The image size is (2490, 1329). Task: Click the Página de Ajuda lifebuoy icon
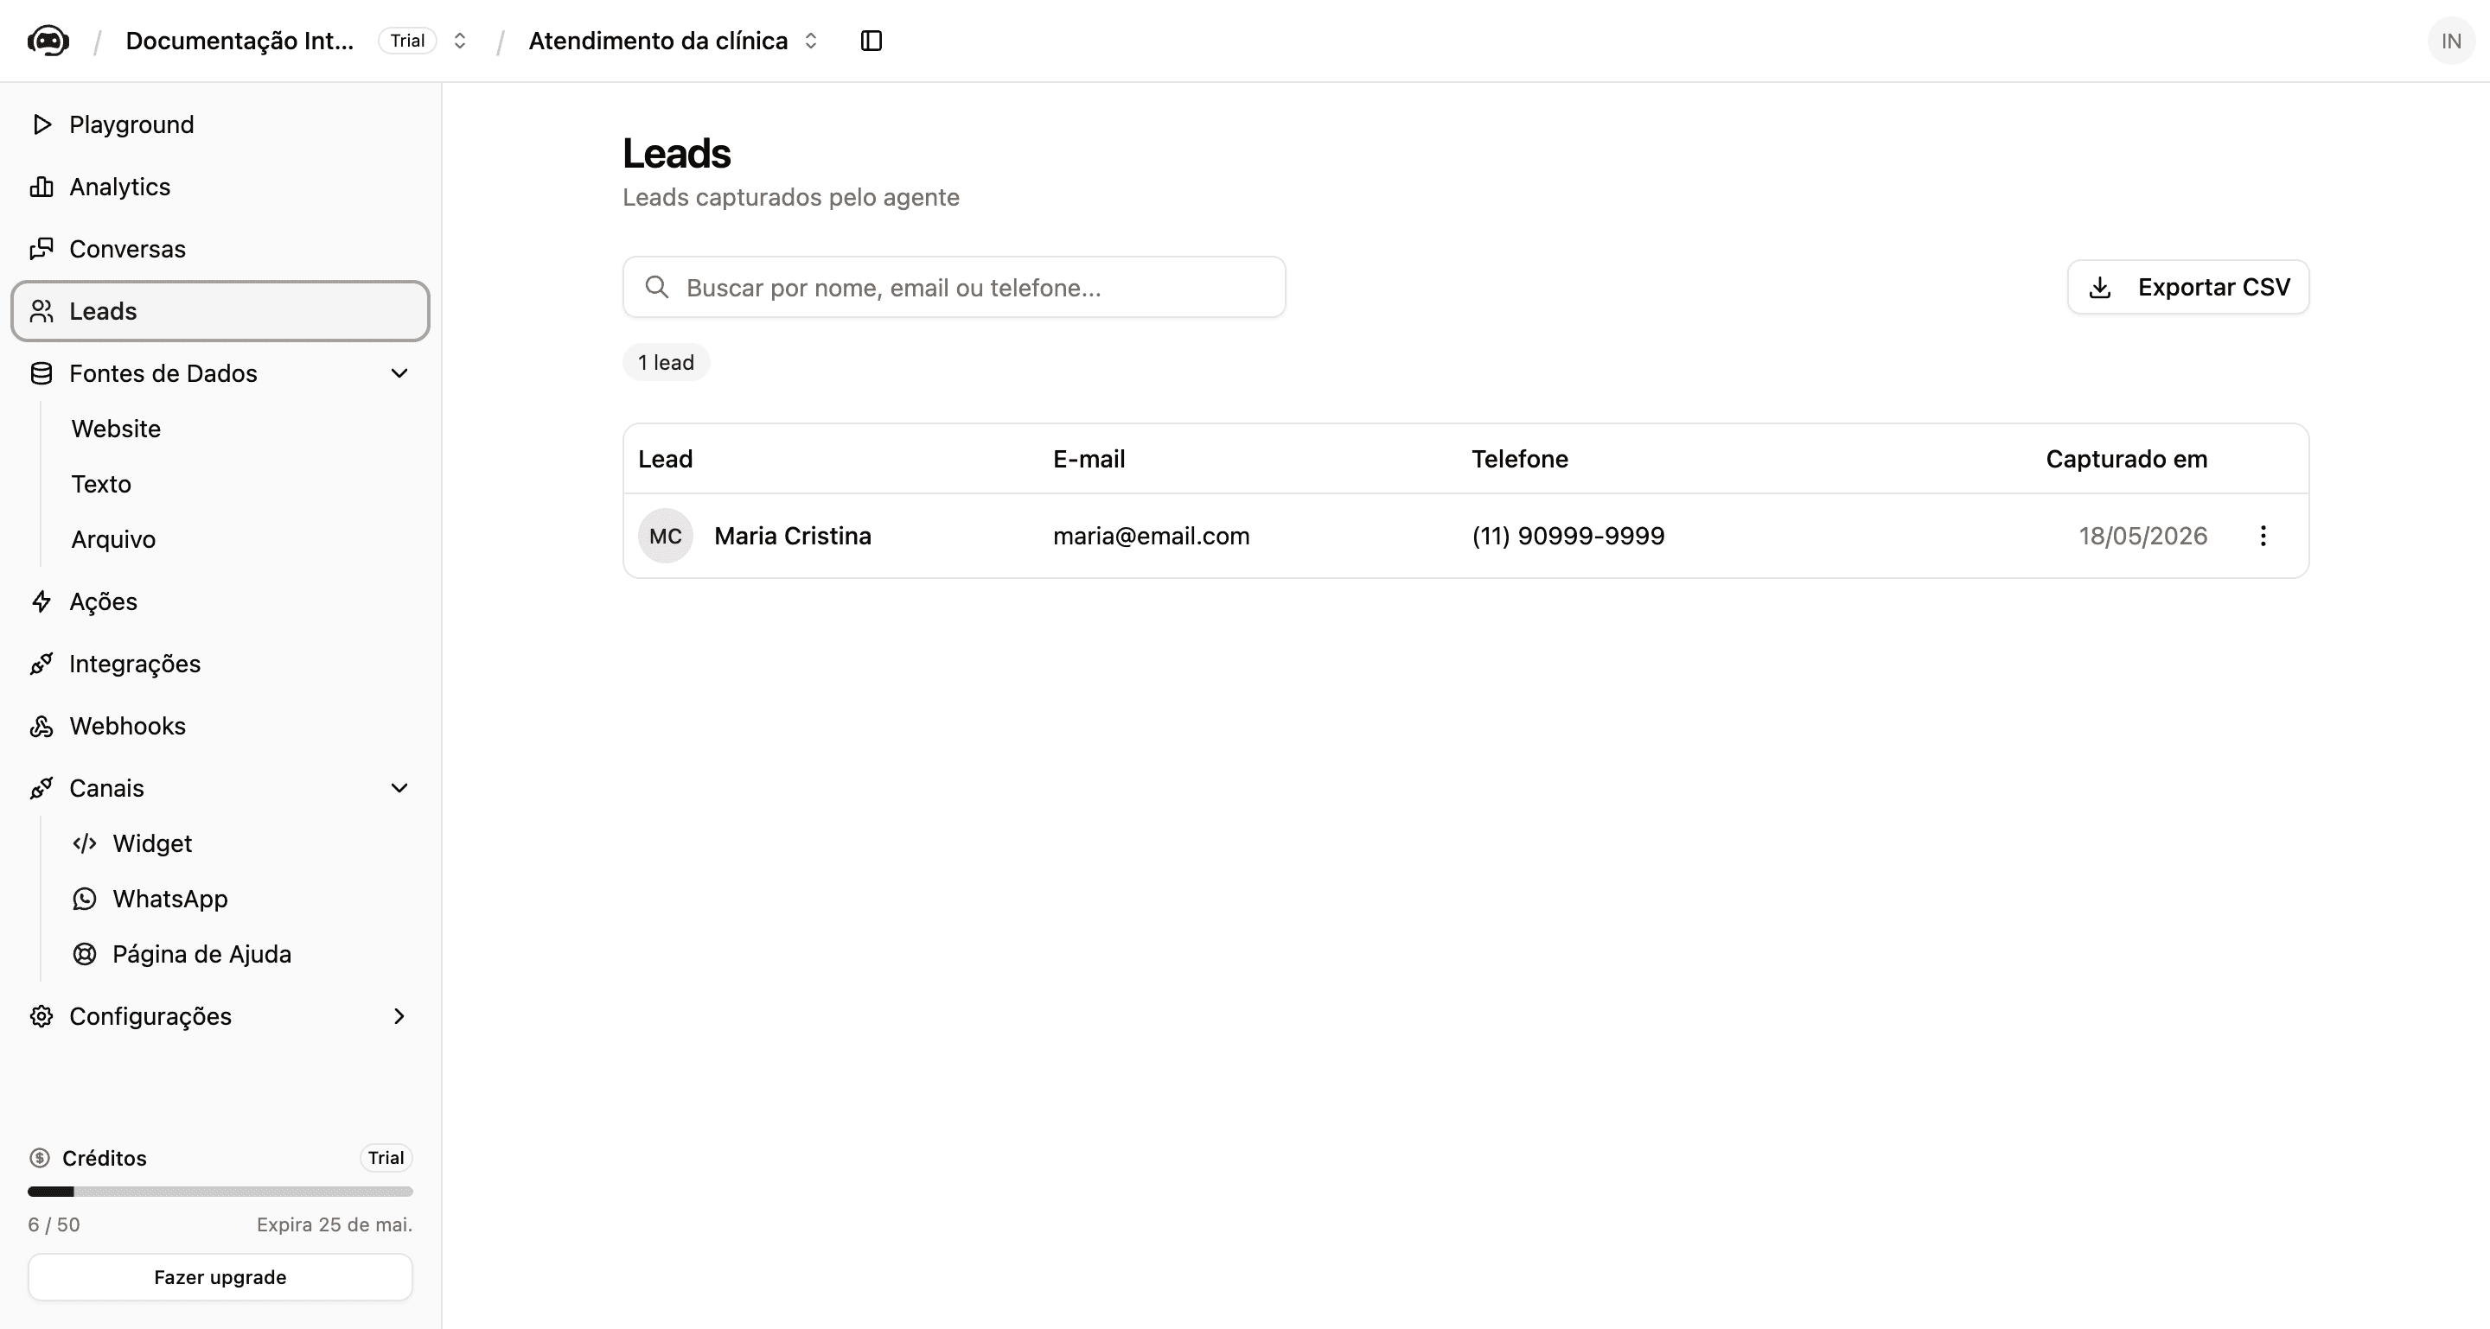[x=85, y=954]
